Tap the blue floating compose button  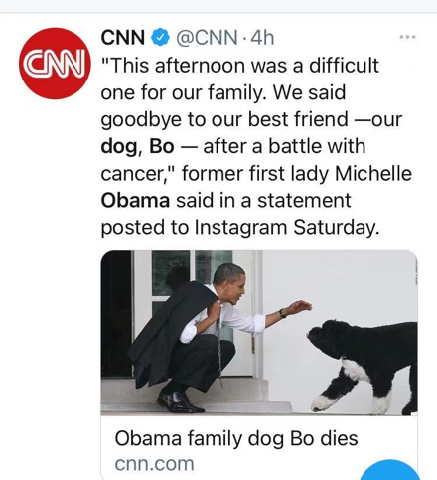point(390,470)
